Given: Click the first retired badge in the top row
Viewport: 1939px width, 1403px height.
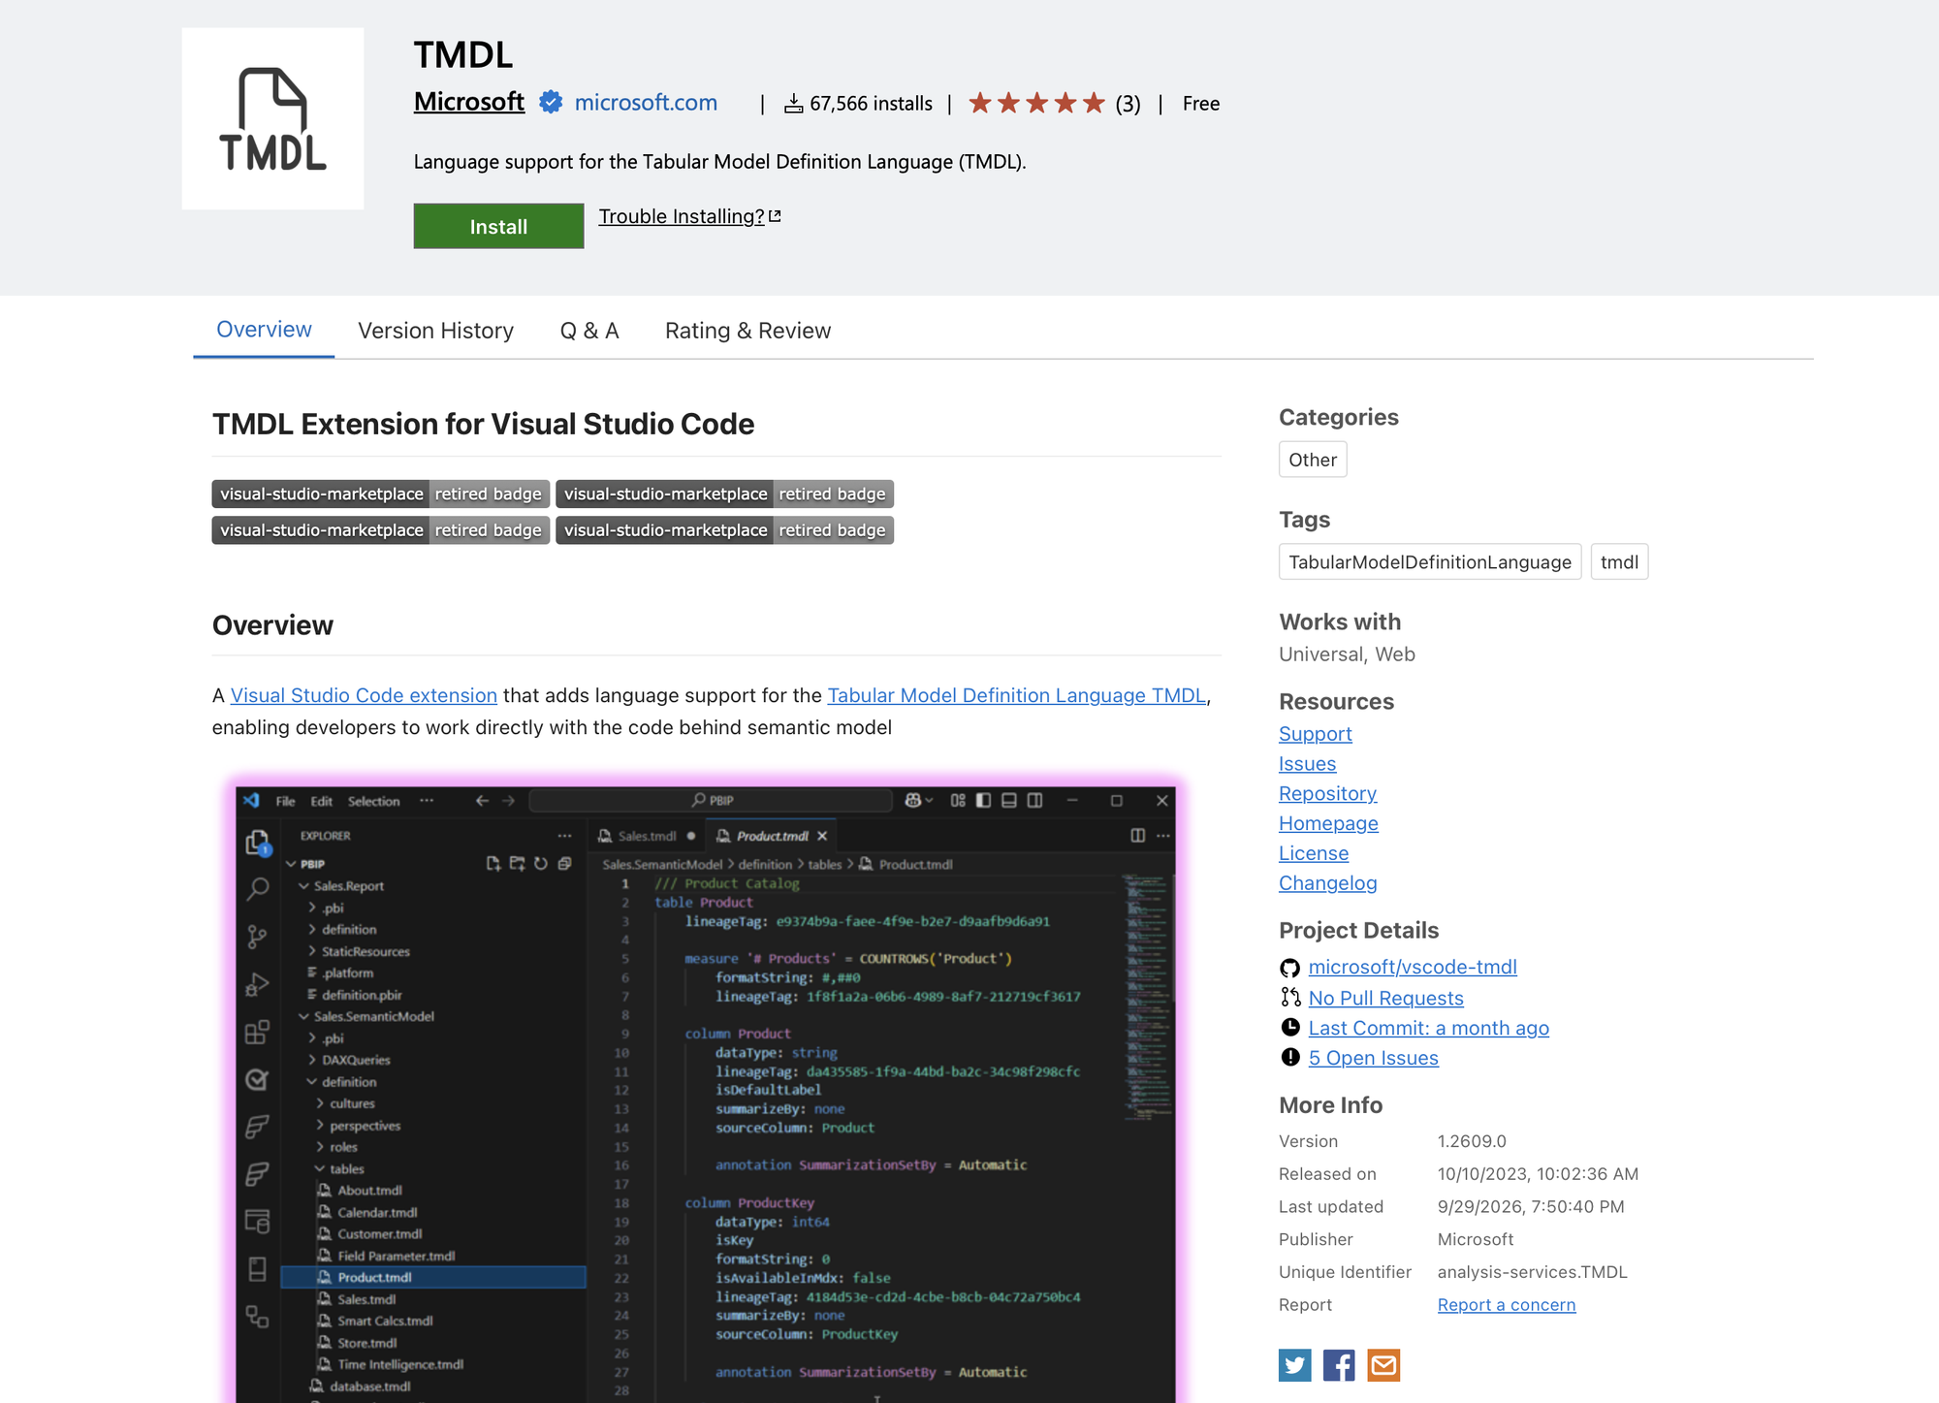Looking at the screenshot, I should click(x=381, y=494).
